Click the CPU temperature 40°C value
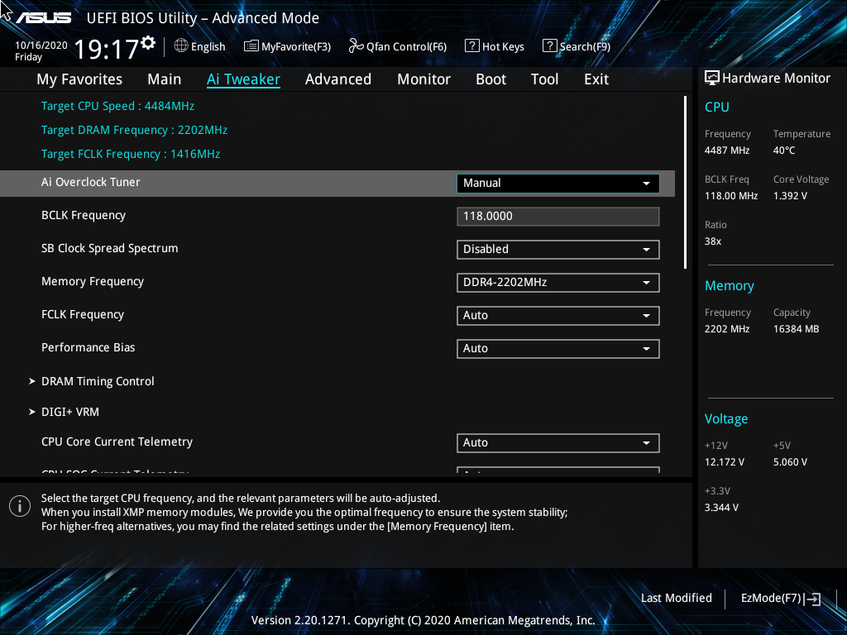 coord(784,150)
